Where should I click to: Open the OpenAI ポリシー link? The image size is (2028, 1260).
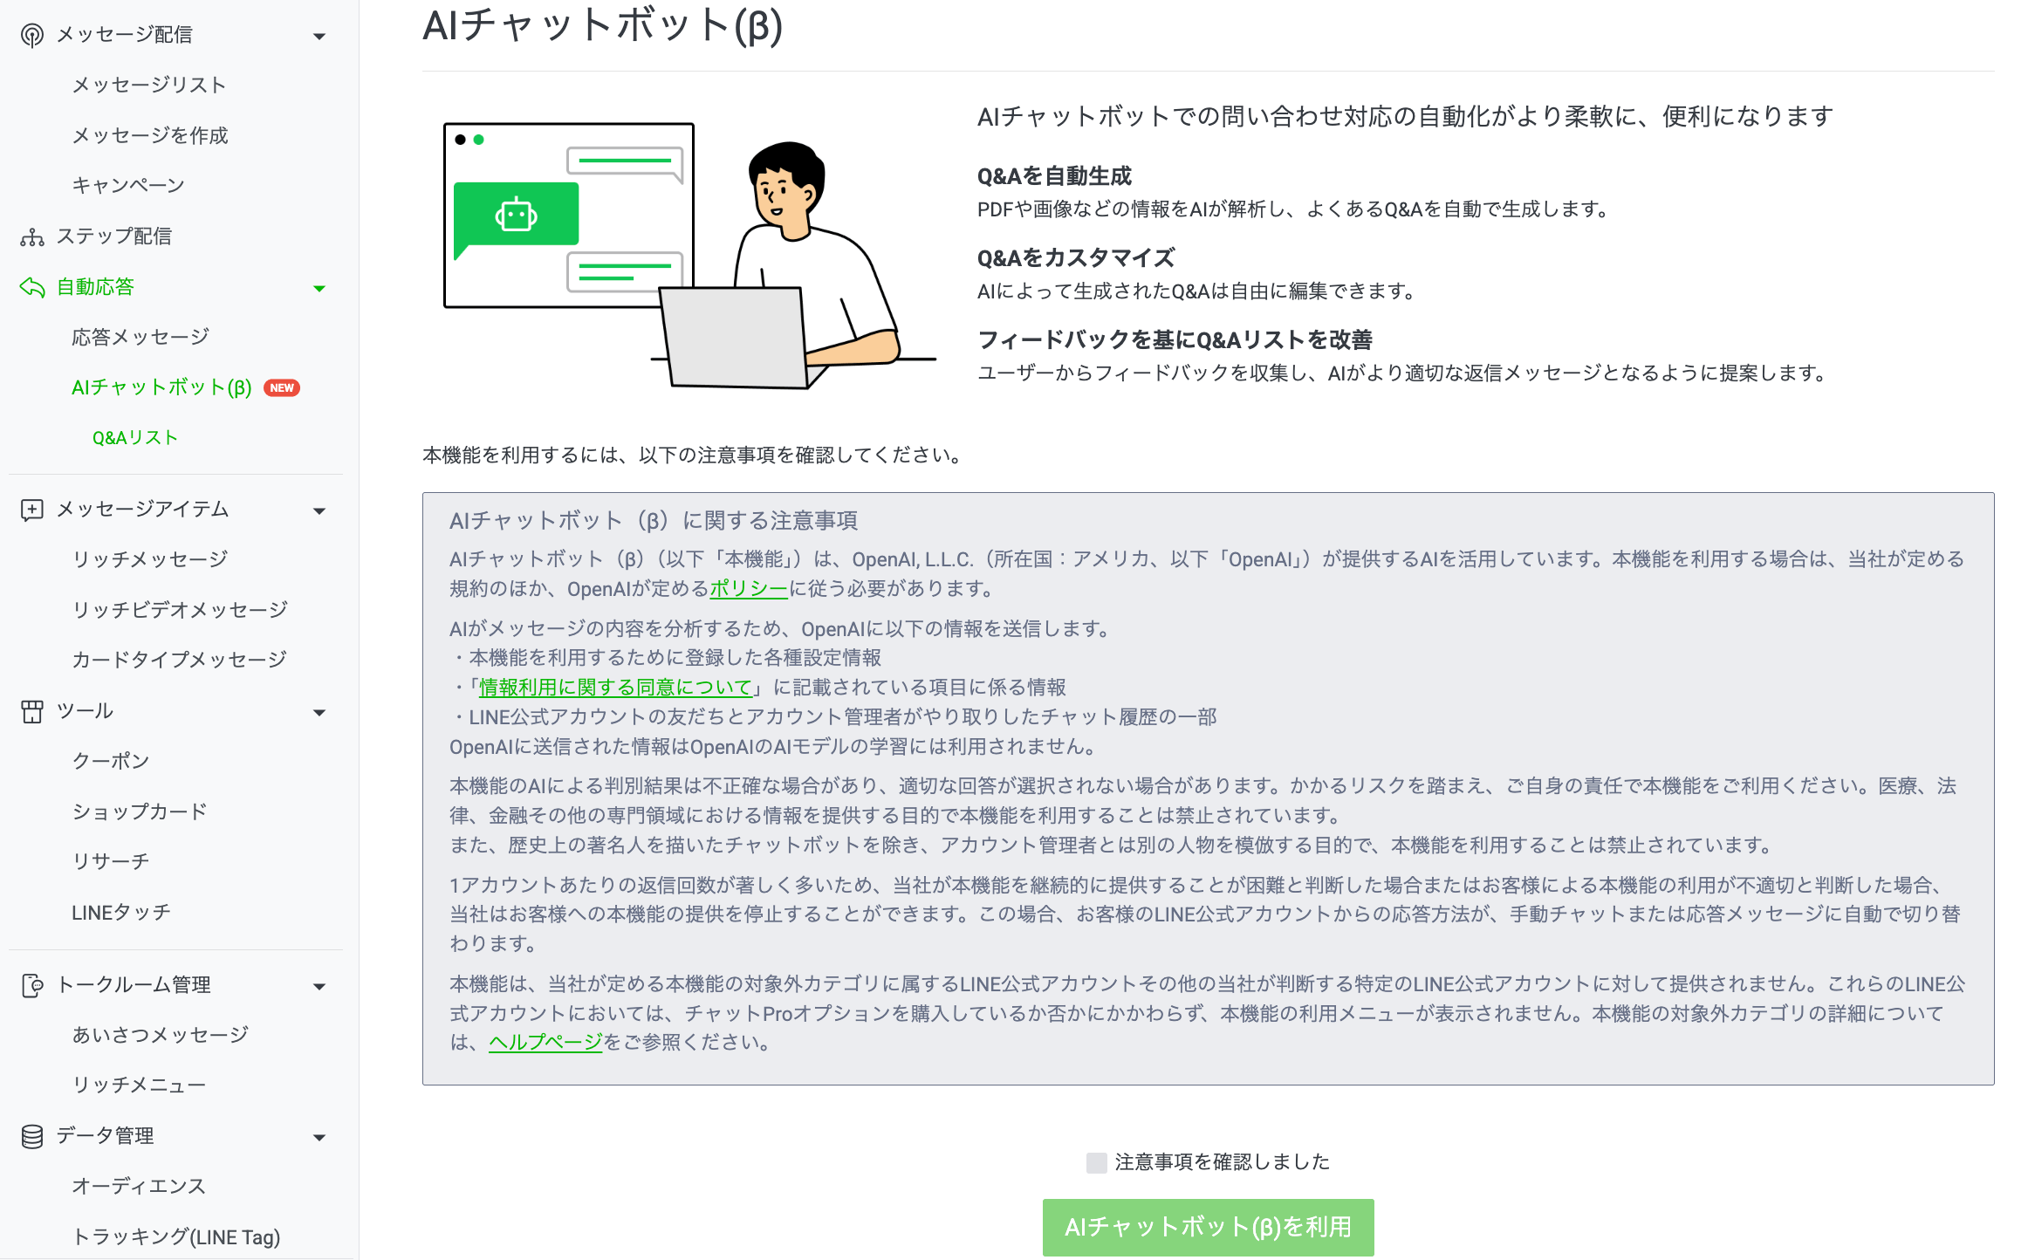click(x=749, y=588)
